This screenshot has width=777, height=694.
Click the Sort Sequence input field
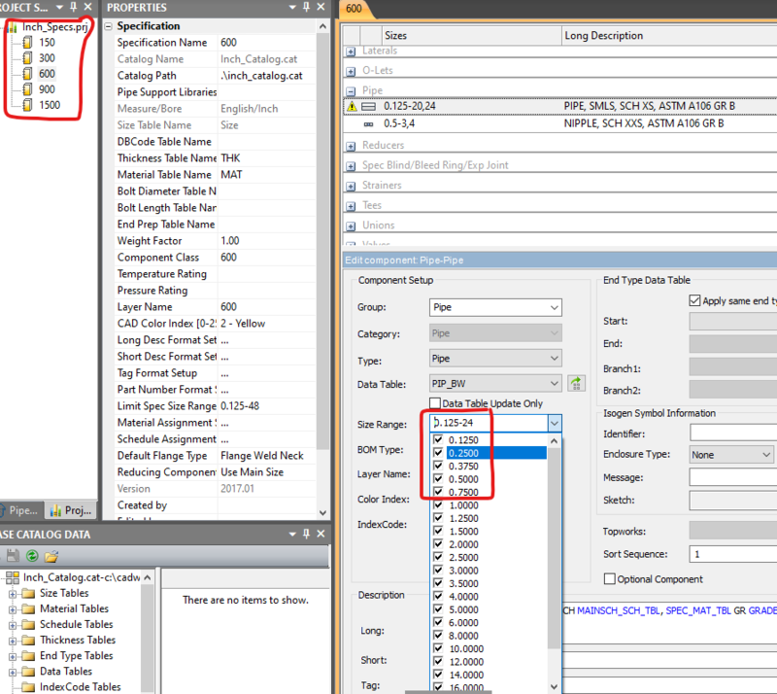[x=732, y=554]
